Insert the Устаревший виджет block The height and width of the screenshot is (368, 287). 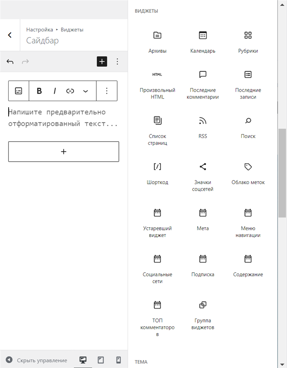point(157,223)
